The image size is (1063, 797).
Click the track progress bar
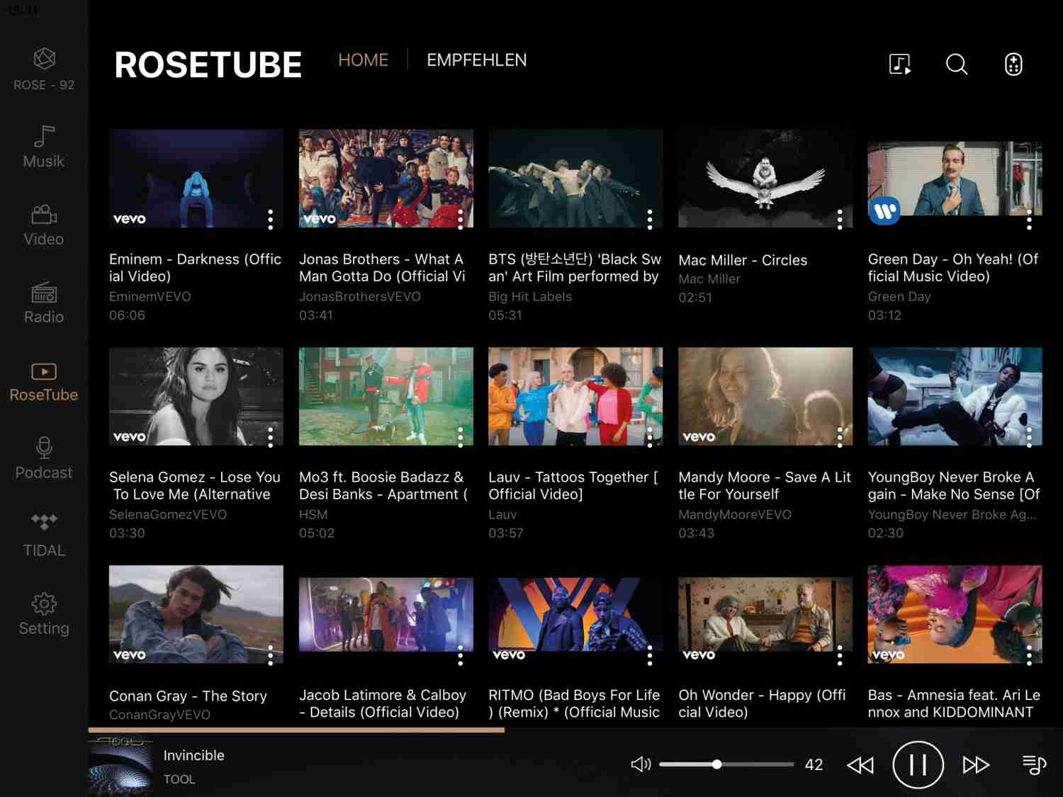575,729
